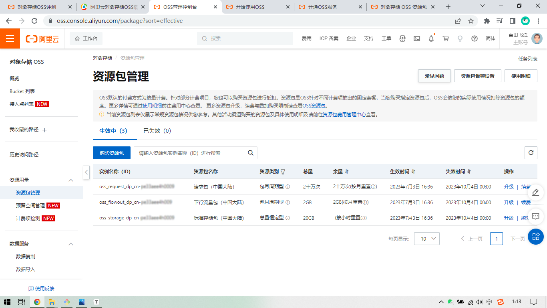Launch Cloud Shell terminal icon
Viewport: 547px width, 308px height.
coord(417,38)
